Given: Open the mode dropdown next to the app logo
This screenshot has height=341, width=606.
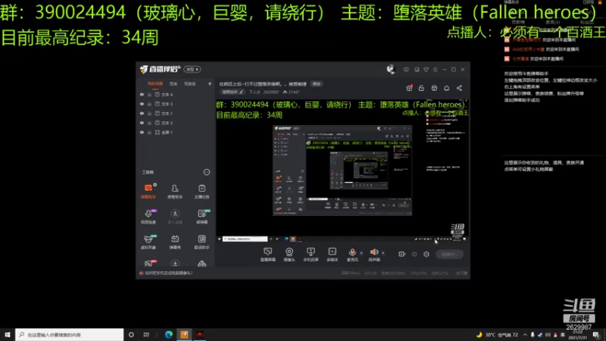Looking at the screenshot, I should pos(192,69).
